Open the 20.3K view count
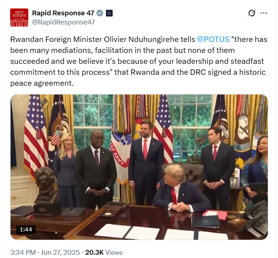Image resolution: width=278 pixels, height=258 pixels. pos(94,253)
